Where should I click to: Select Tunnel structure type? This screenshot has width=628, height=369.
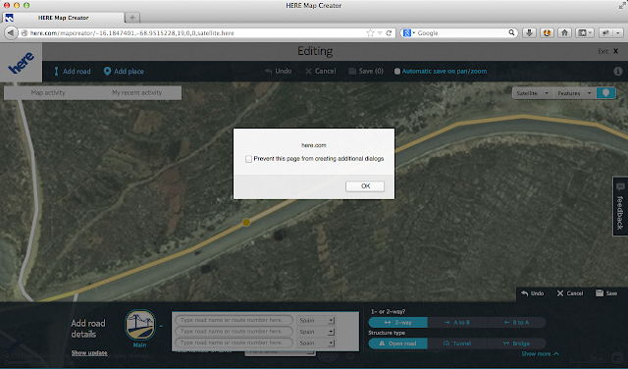click(457, 343)
